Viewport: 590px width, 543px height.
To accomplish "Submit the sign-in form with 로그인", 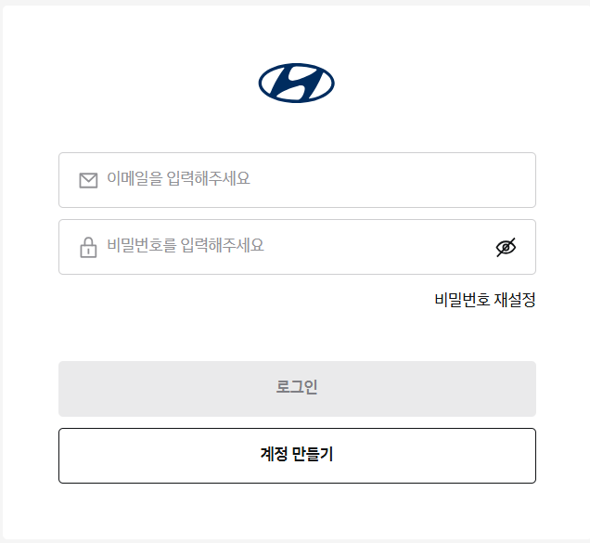I will tap(297, 389).
